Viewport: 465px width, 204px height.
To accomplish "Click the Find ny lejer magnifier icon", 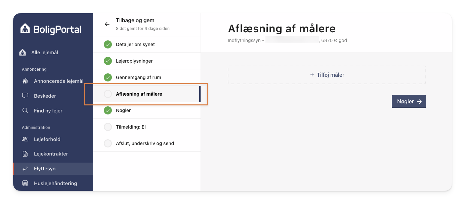I will 25,110.
